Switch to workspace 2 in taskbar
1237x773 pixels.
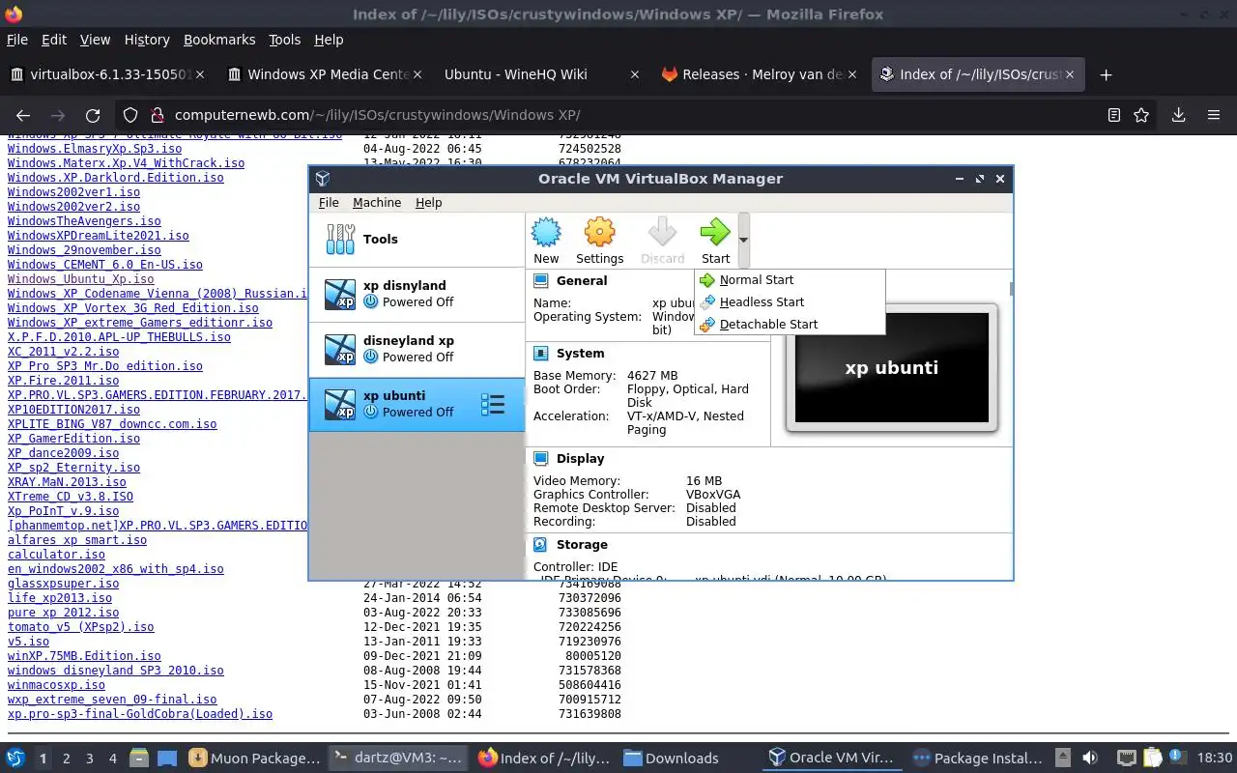66,759
